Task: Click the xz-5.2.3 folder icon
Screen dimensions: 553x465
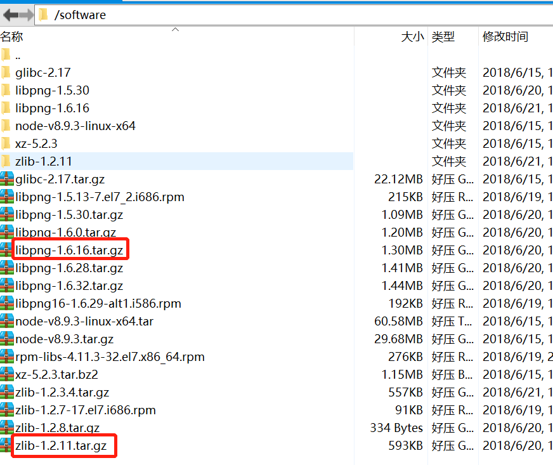Action: click(6, 143)
